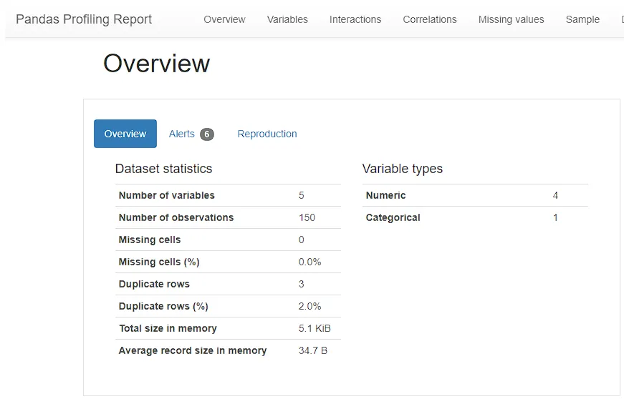Select the Duplicate rows value 3
Screen dimensions: 624x399
302,285
